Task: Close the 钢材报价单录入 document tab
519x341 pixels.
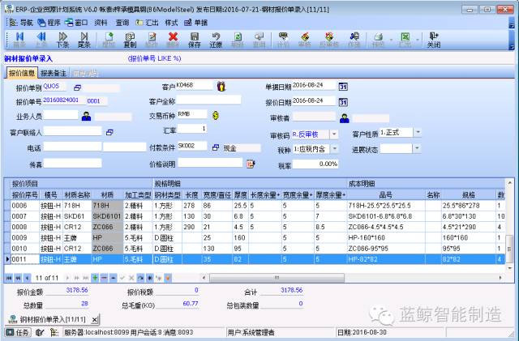Action: click(94, 320)
